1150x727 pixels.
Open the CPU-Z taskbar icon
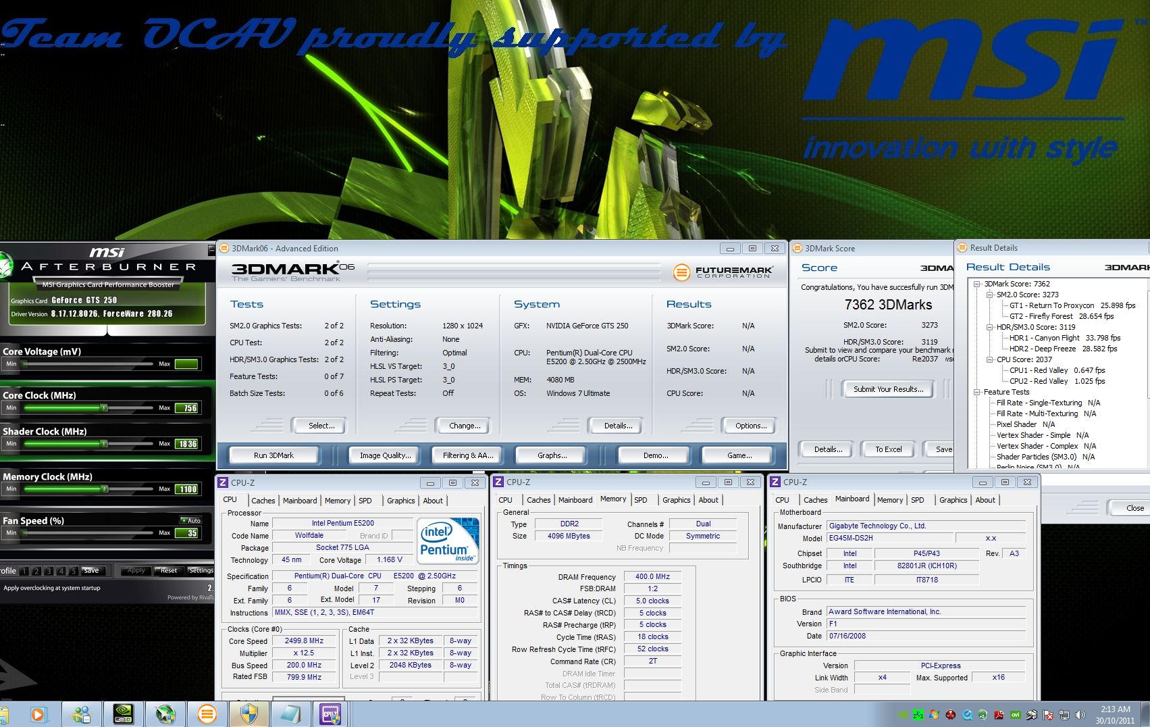click(x=330, y=714)
